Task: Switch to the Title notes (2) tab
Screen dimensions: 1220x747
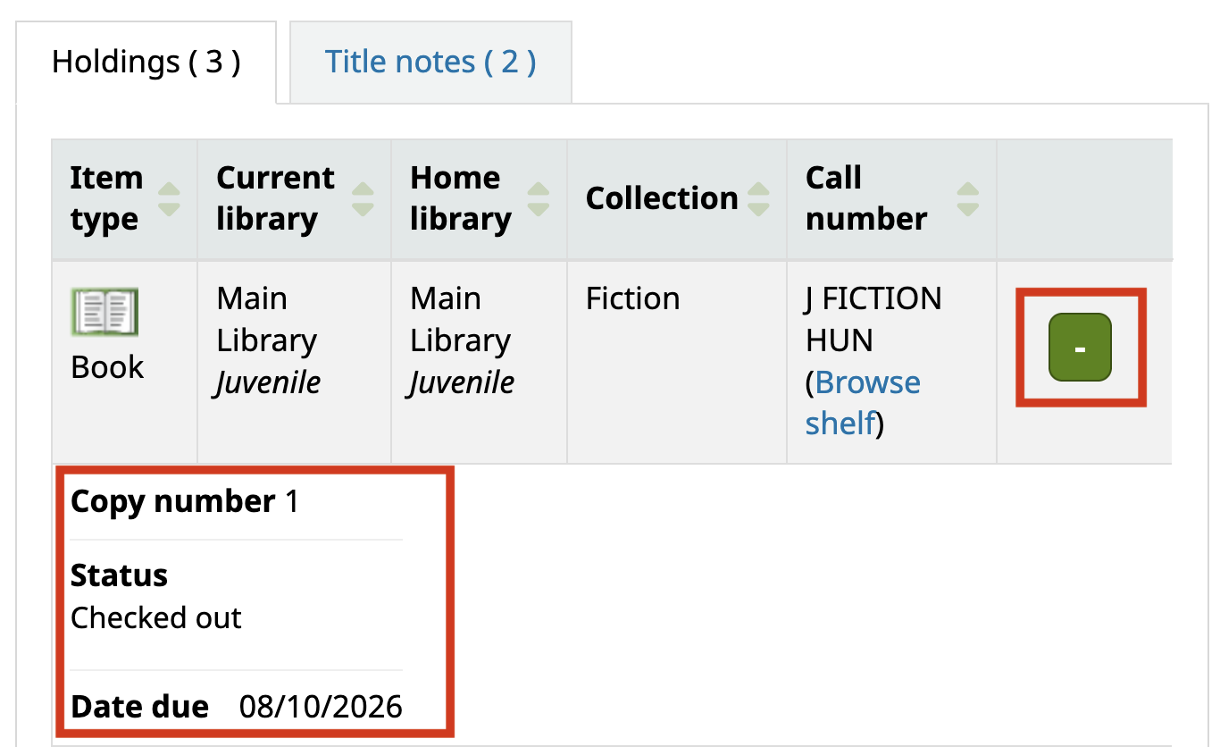Action: coord(430,62)
